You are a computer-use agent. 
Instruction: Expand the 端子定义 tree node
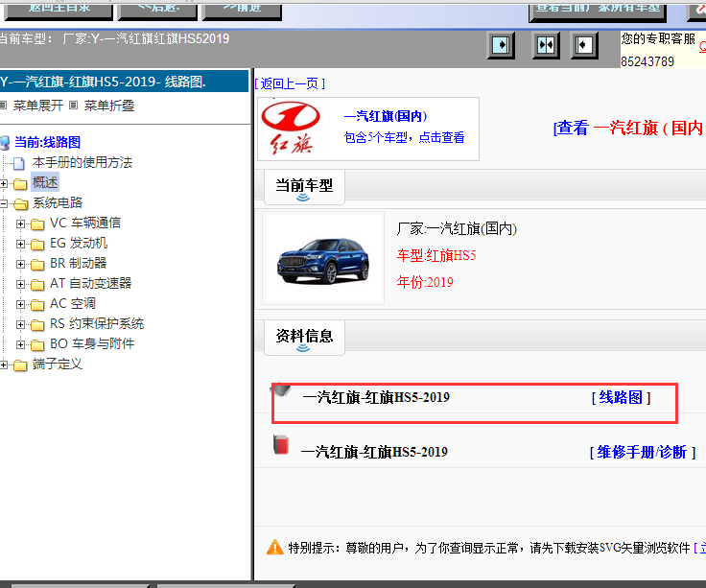(x=4, y=365)
